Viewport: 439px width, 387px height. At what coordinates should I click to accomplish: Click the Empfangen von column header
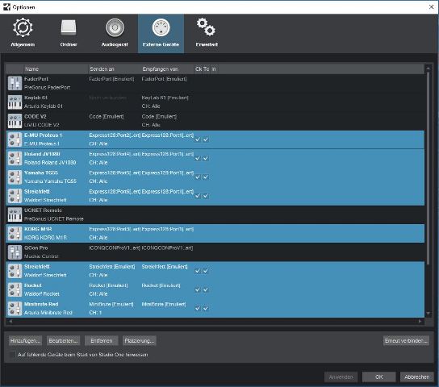coord(167,69)
